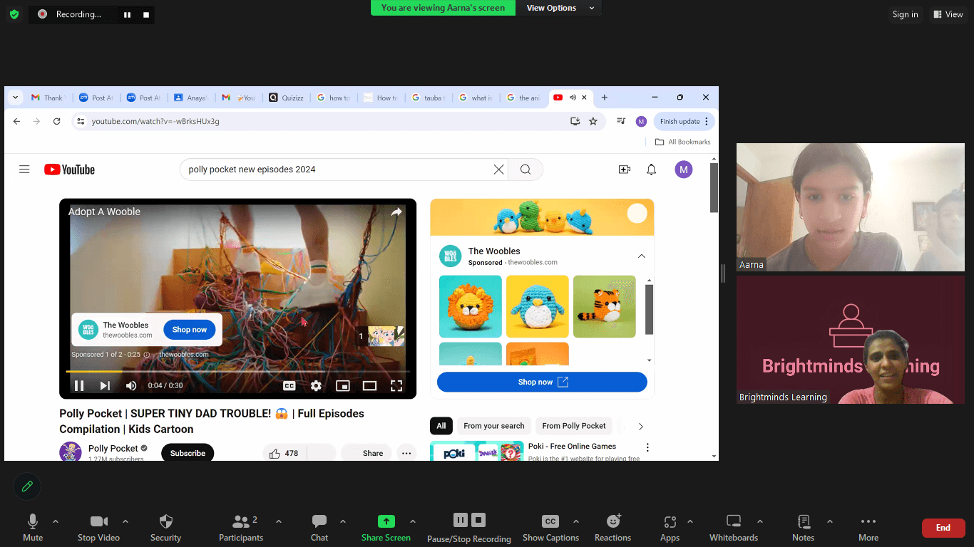Click the red End meeting button
The width and height of the screenshot is (974, 547).
(x=943, y=528)
